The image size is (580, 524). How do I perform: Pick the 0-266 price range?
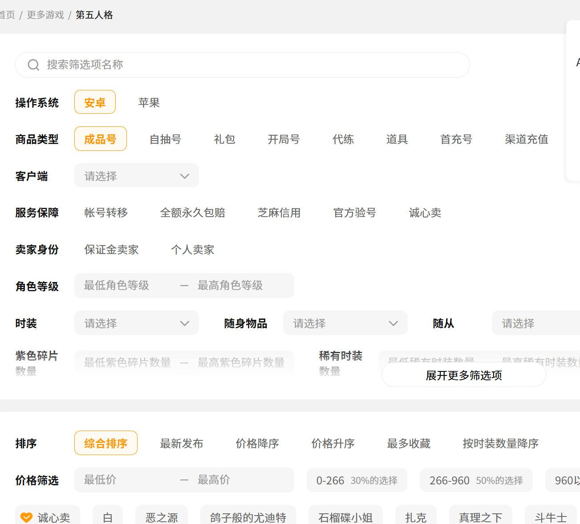tap(357, 480)
